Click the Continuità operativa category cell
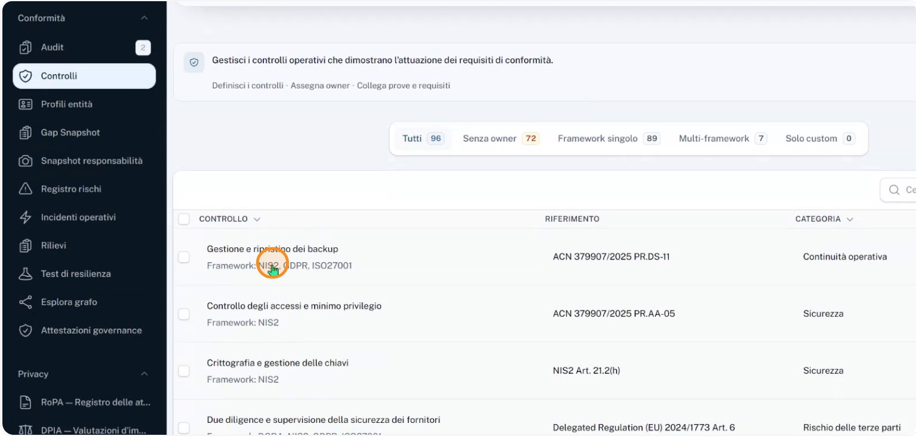This screenshot has height=436, width=916. (x=845, y=257)
